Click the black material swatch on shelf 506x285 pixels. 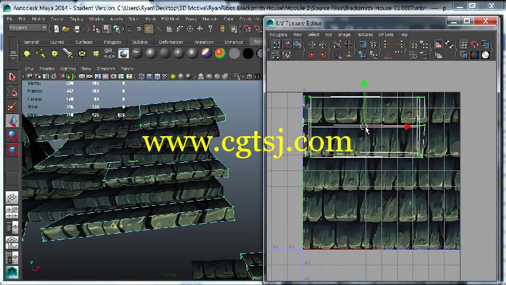coord(248,54)
